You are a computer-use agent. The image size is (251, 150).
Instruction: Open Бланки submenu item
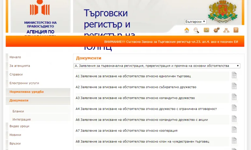click(x=18, y=111)
